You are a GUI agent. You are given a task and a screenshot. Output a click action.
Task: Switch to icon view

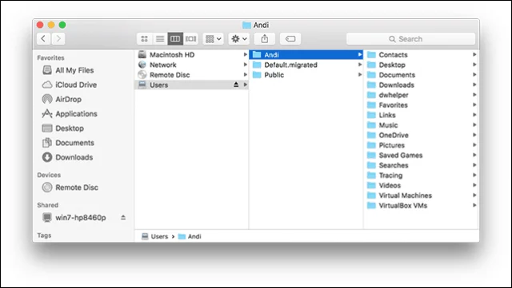[144, 39]
